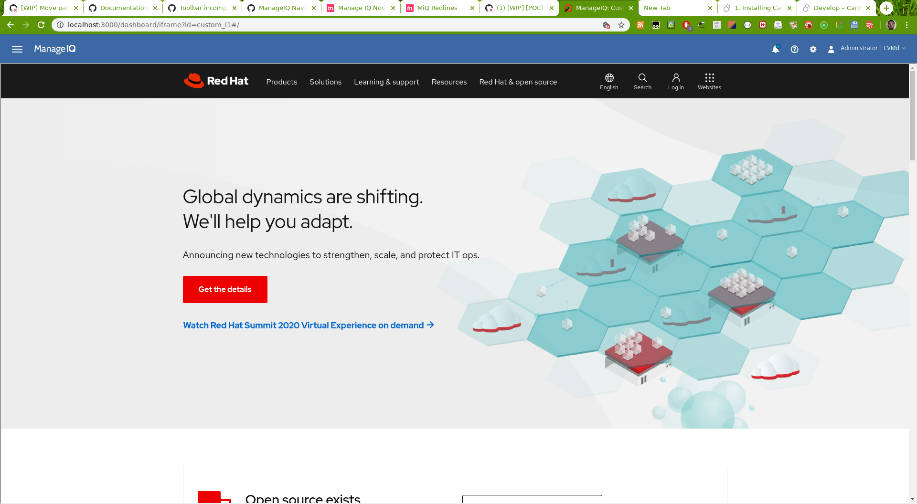Image resolution: width=917 pixels, height=504 pixels.
Task: Go back with the browser back arrow
Action: point(11,25)
